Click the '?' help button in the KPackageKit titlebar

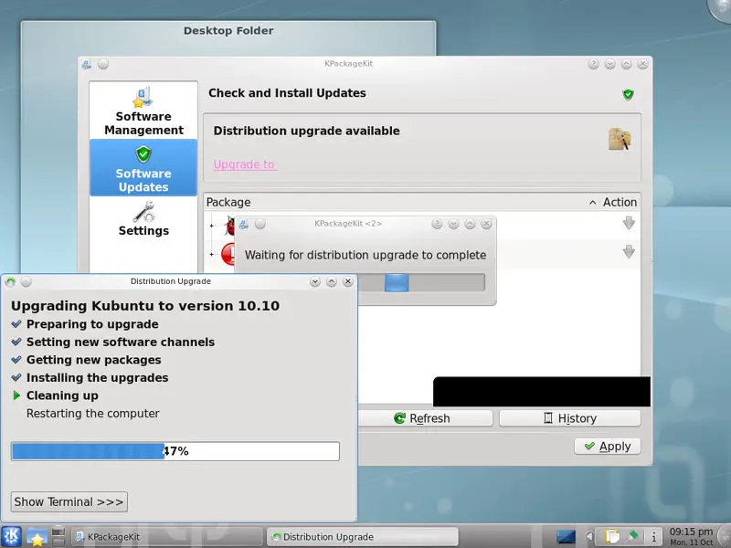click(593, 64)
